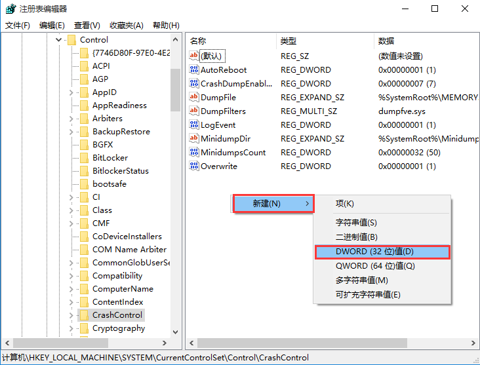
Task: Open the 收藏夹(A) menu
Action: [x=127, y=26]
